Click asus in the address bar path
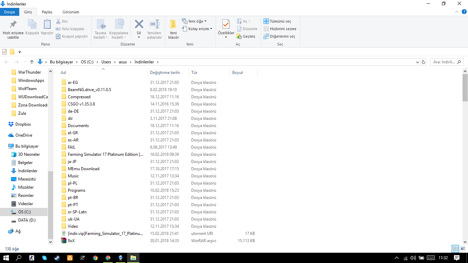The width and height of the screenshot is (468, 263). pyautogui.click(x=123, y=62)
